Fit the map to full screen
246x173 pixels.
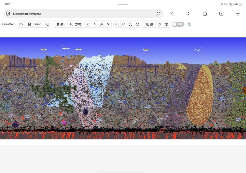point(131,24)
